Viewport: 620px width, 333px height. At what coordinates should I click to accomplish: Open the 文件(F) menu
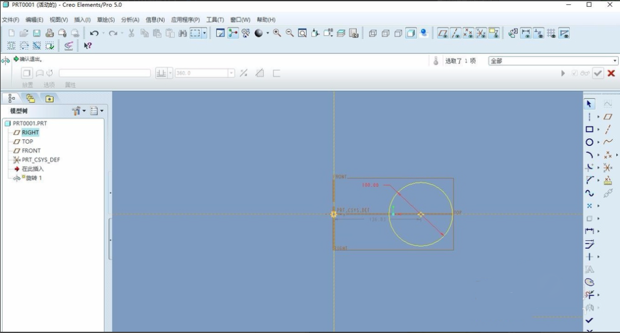[11, 20]
